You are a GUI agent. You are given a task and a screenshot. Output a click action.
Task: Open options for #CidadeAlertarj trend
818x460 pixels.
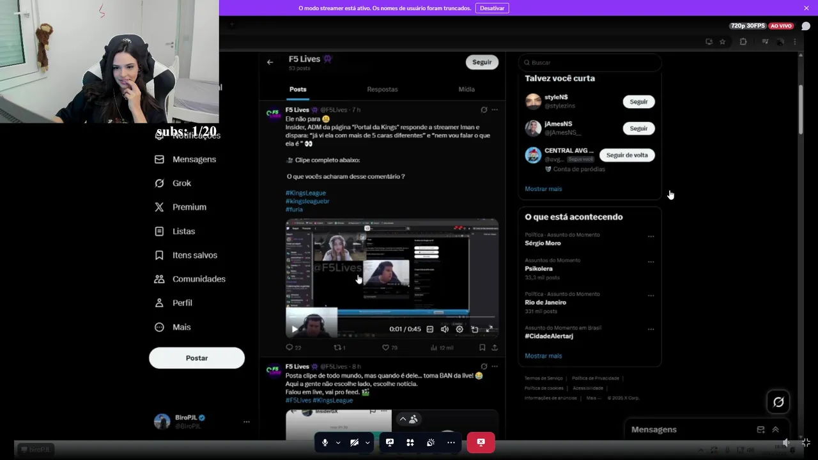[x=651, y=330]
